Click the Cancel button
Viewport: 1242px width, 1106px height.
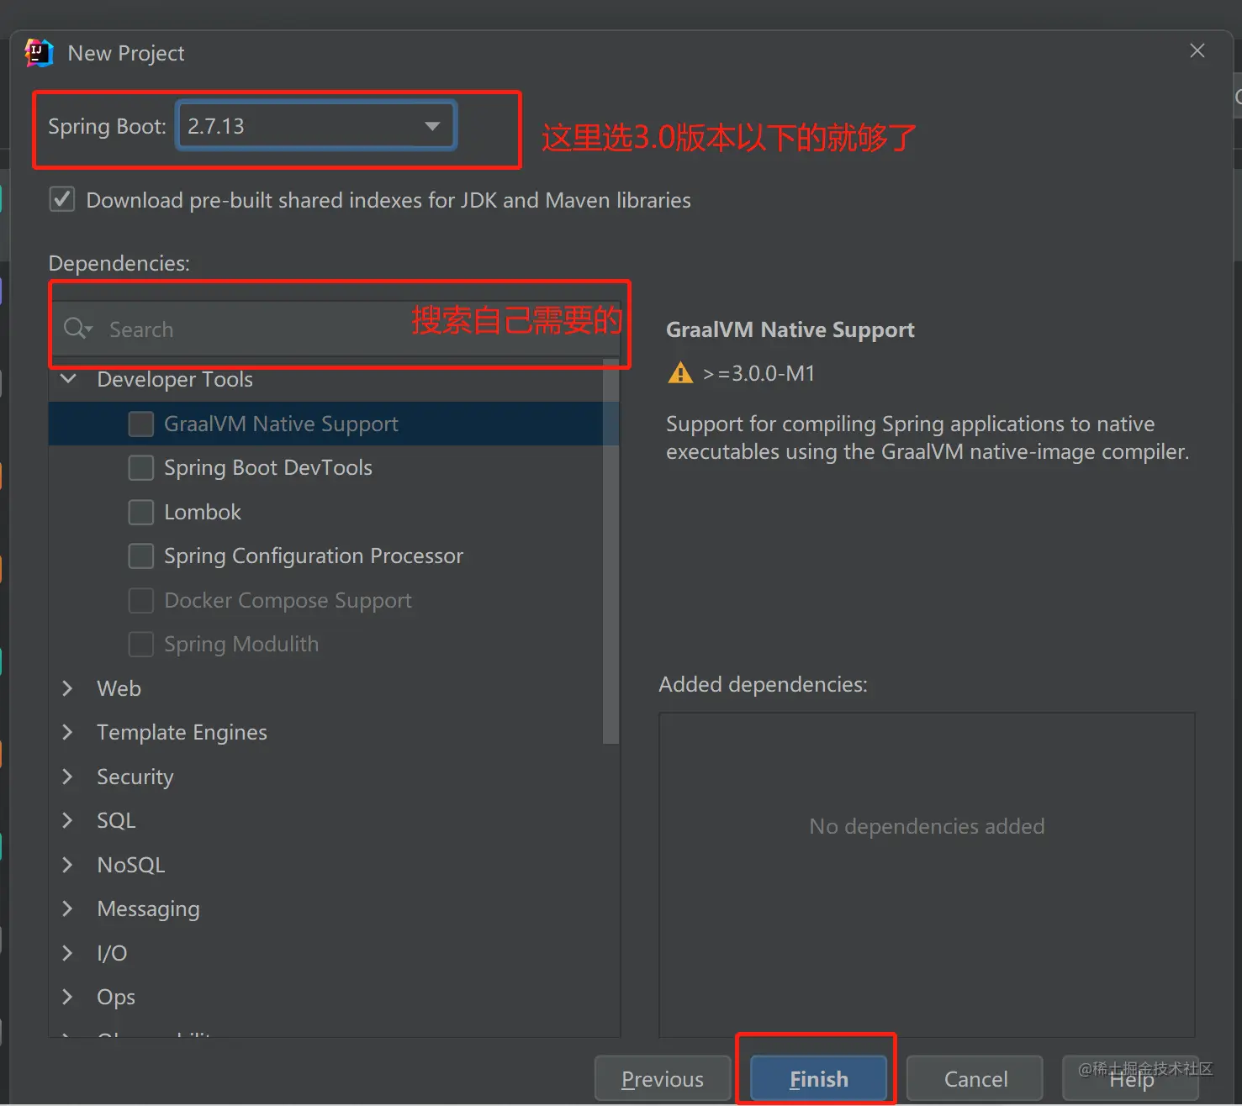[975, 1078]
